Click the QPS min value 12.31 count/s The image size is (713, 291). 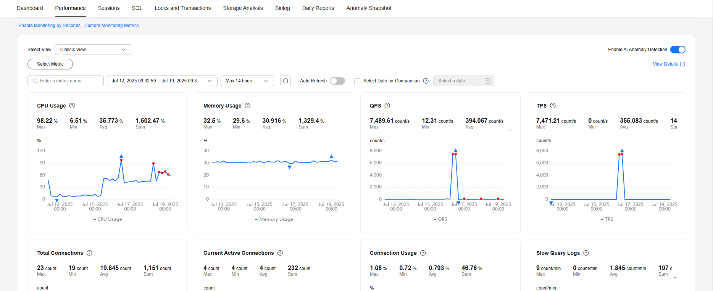(x=437, y=121)
